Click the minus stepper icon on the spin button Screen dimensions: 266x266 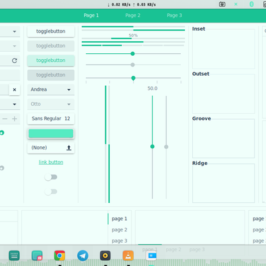(5, 119)
